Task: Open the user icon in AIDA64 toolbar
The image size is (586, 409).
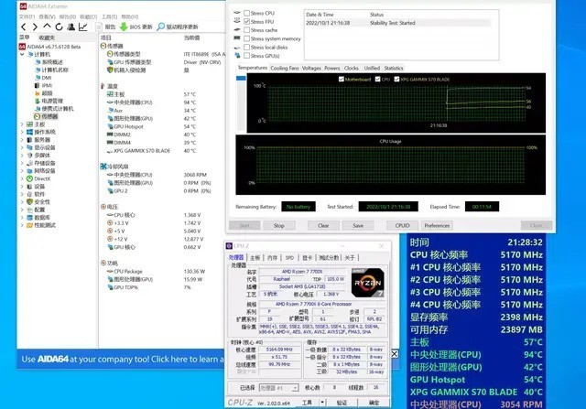Action: 71,27
